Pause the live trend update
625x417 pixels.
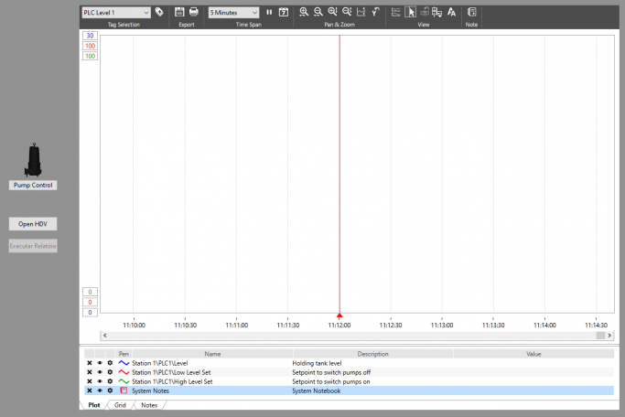pyautogui.click(x=269, y=12)
